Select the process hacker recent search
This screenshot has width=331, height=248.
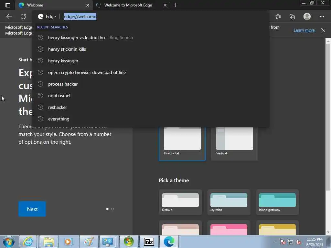[x=151, y=84]
